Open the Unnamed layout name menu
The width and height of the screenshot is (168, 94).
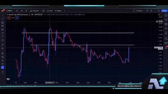tap(139, 11)
